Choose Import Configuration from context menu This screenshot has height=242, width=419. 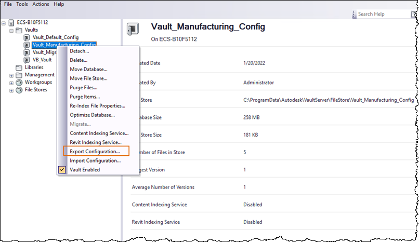click(x=95, y=160)
